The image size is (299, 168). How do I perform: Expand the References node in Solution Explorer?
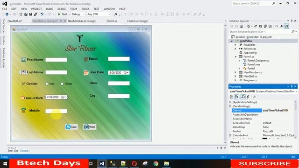click(235, 49)
